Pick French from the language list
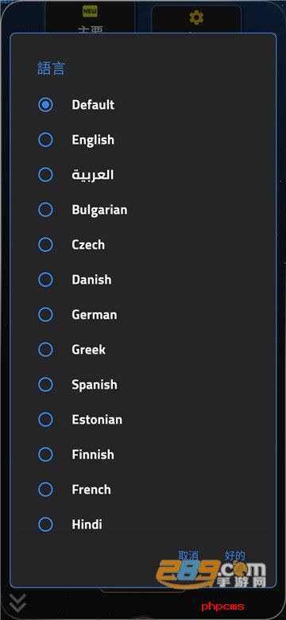Screen dimensions: 286x620 point(45,490)
